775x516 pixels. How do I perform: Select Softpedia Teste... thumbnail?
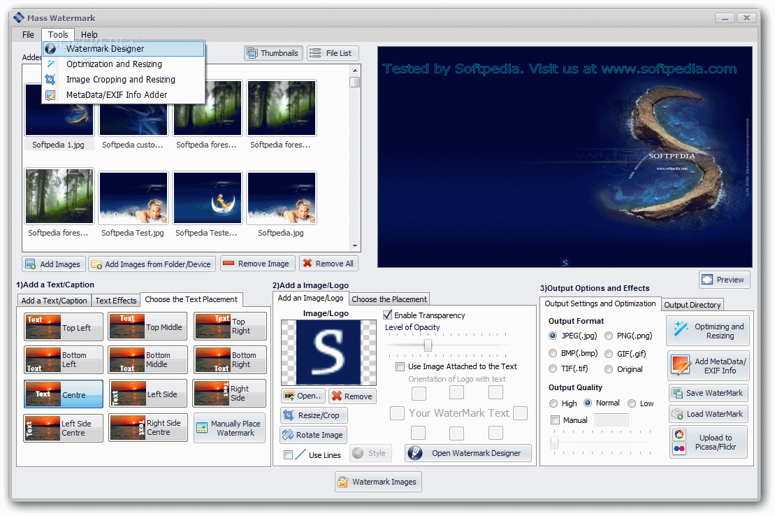click(x=207, y=204)
